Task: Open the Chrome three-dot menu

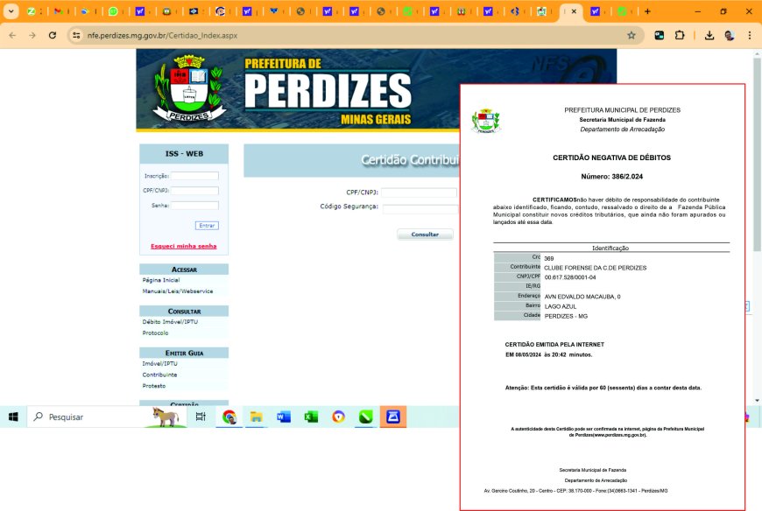Action: [x=750, y=35]
